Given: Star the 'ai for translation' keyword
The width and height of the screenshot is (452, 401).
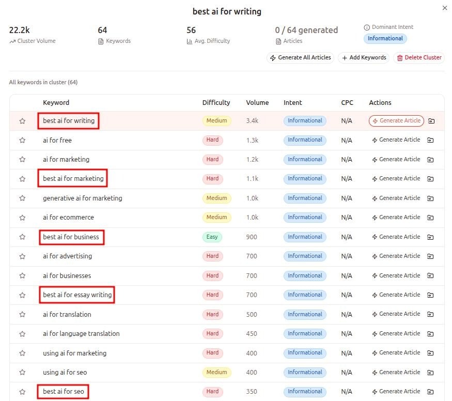Looking at the screenshot, I should (22, 315).
